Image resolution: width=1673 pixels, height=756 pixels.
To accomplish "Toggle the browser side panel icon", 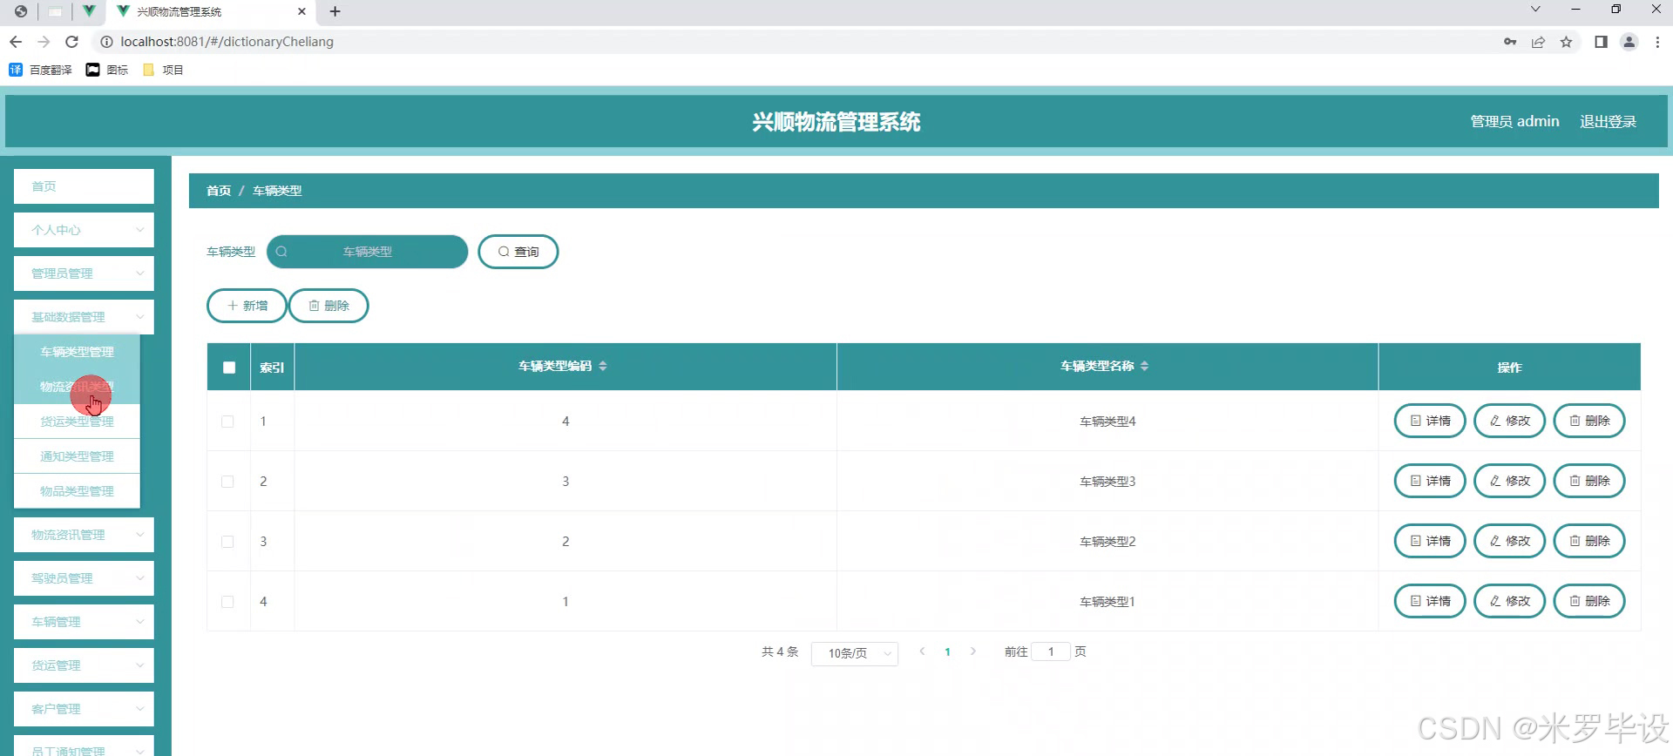I will [1601, 42].
